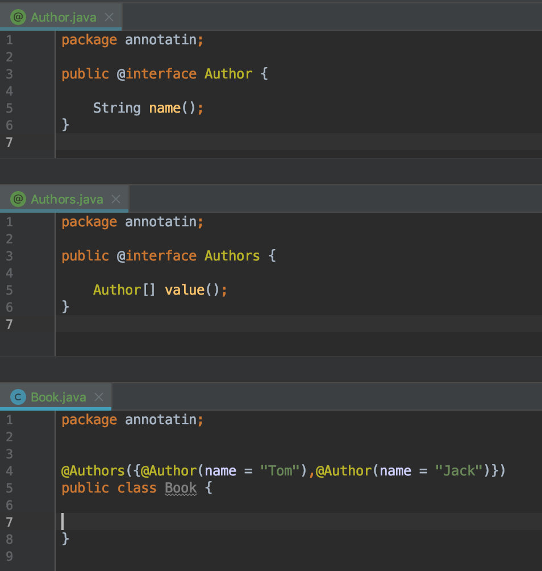
Task: Close the Authors.java tab
Action: pos(115,198)
